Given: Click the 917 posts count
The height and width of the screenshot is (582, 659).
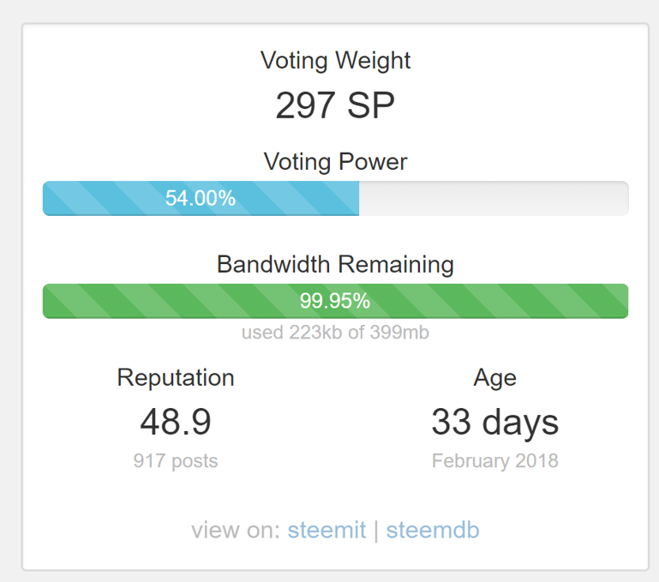Looking at the screenshot, I should pyautogui.click(x=176, y=461).
